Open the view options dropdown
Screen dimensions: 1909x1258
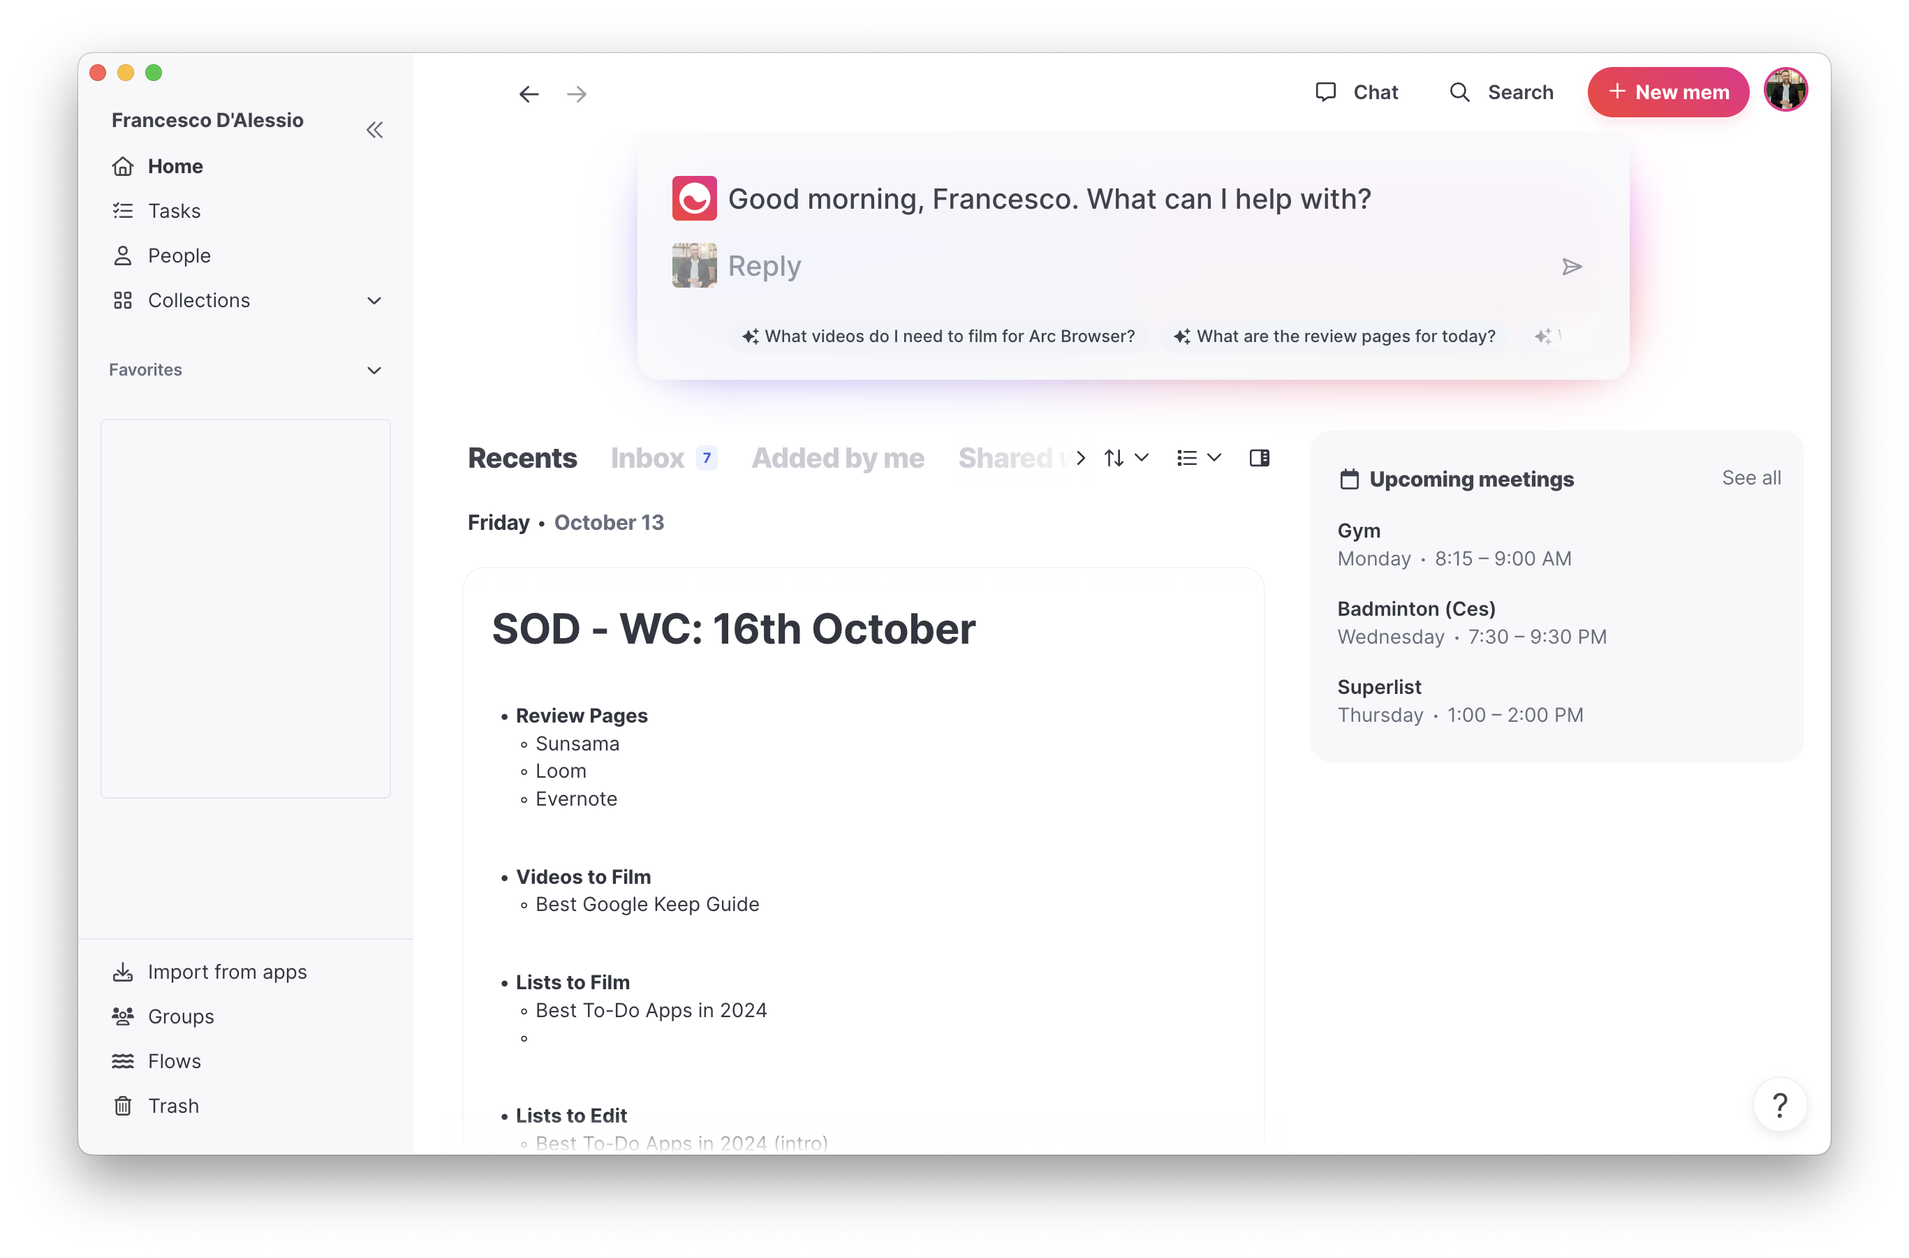tap(1216, 457)
